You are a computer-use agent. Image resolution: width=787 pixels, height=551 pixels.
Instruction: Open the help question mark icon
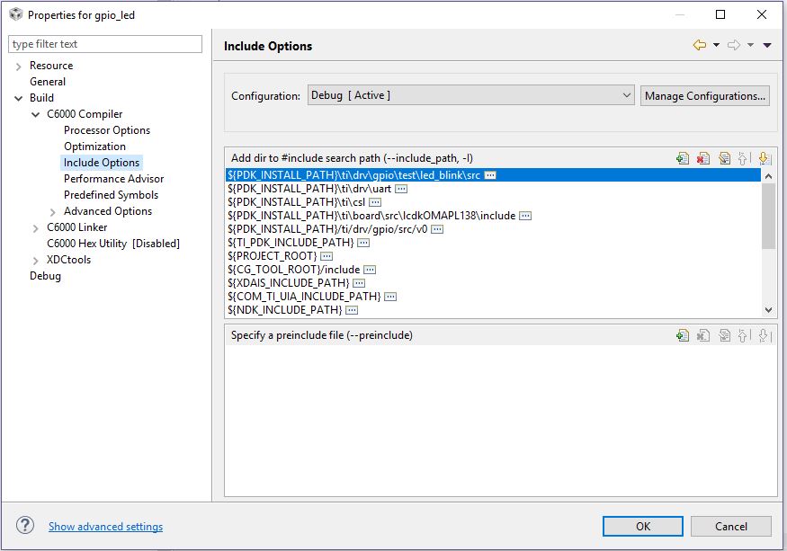click(x=25, y=526)
